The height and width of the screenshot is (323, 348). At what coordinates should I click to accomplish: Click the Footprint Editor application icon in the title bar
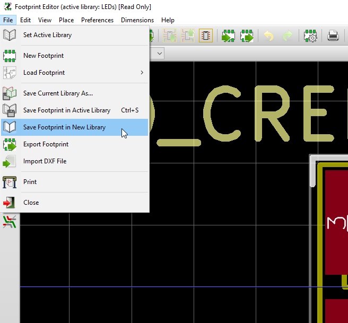pyautogui.click(x=8, y=7)
